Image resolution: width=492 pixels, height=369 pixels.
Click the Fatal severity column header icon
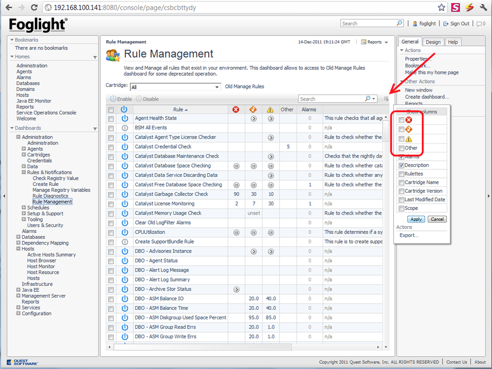point(236,109)
